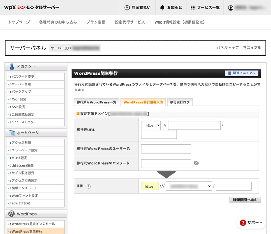Image resolution: width=271 pixels, height=234 pixels.
Task: Open アクセス拒否設定 in sidebar
Action: pyautogui.click(x=36, y=181)
